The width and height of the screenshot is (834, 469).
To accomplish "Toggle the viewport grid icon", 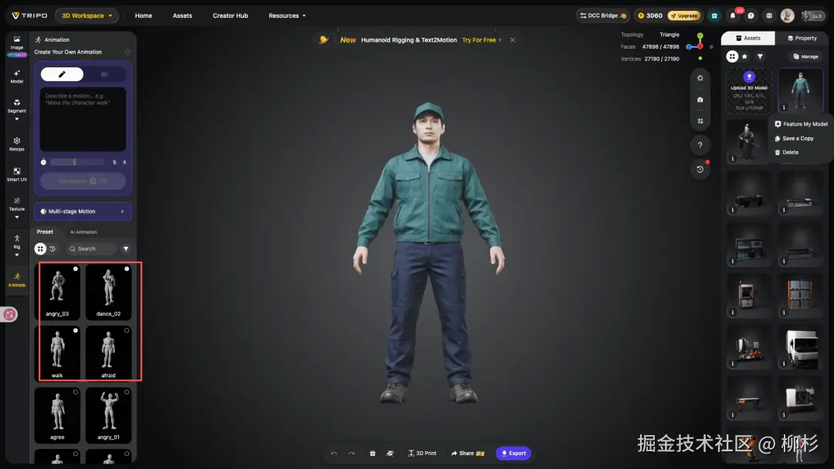I will pyautogui.click(x=700, y=121).
